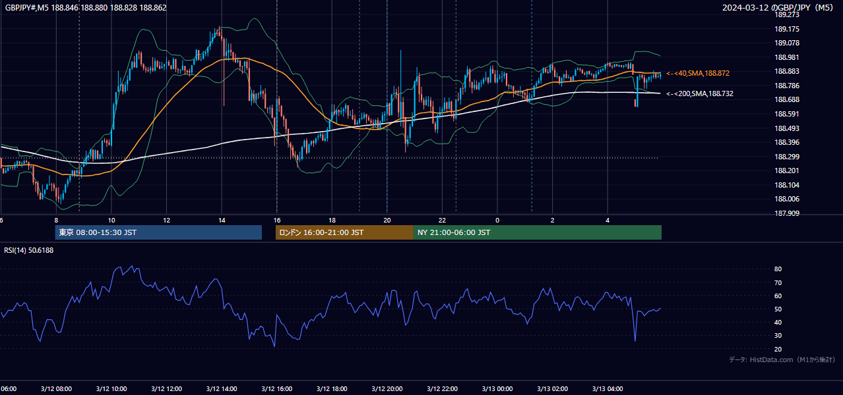Click the 3/13 00:00 time axis label
Viewport: 843px width, 395px height.
(497, 389)
